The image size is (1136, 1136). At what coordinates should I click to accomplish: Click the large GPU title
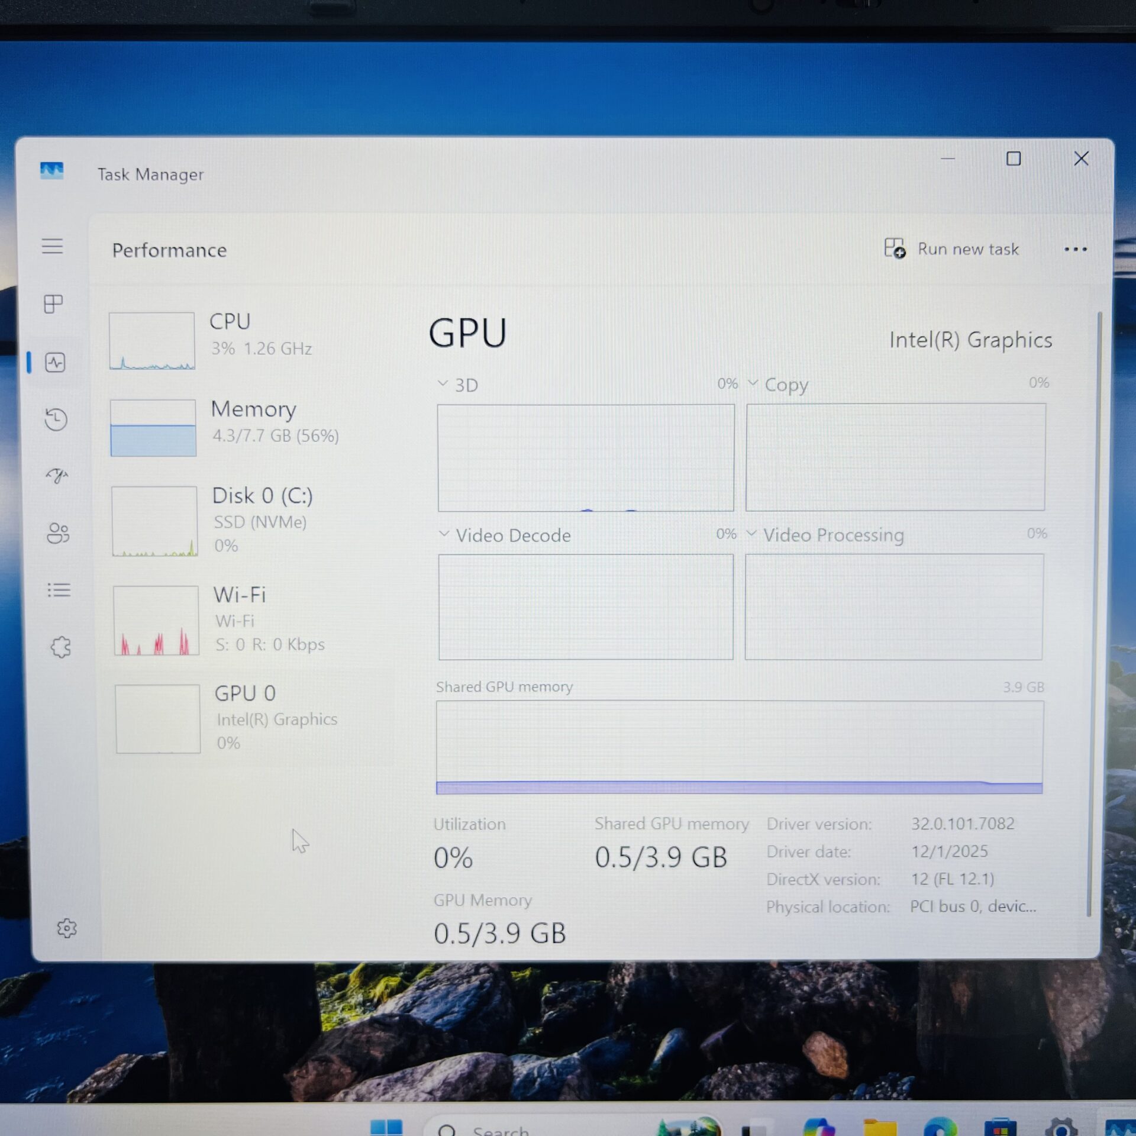(467, 333)
